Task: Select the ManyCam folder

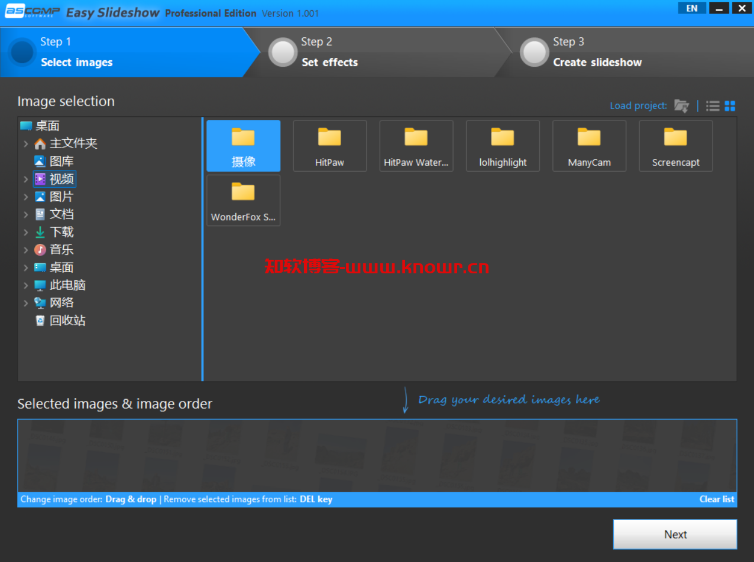Action: coord(589,146)
